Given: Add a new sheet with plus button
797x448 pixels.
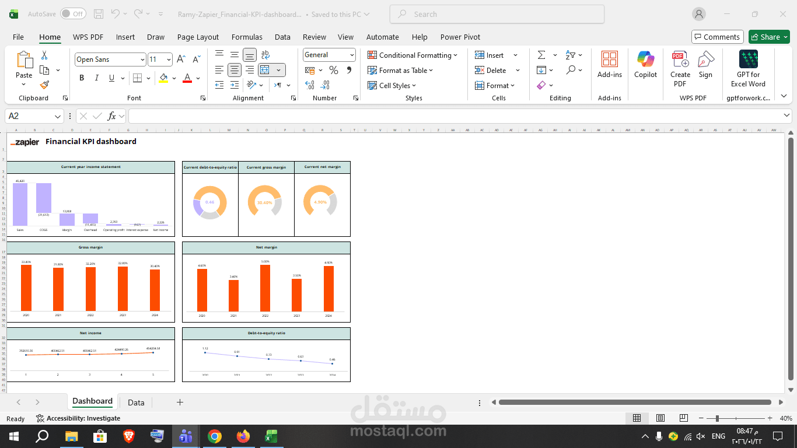Looking at the screenshot, I should [x=180, y=402].
